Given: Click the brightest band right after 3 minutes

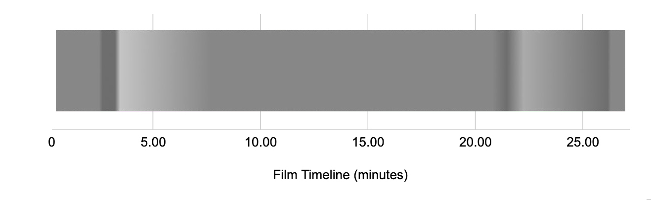Looking at the screenshot, I should tap(130, 71).
